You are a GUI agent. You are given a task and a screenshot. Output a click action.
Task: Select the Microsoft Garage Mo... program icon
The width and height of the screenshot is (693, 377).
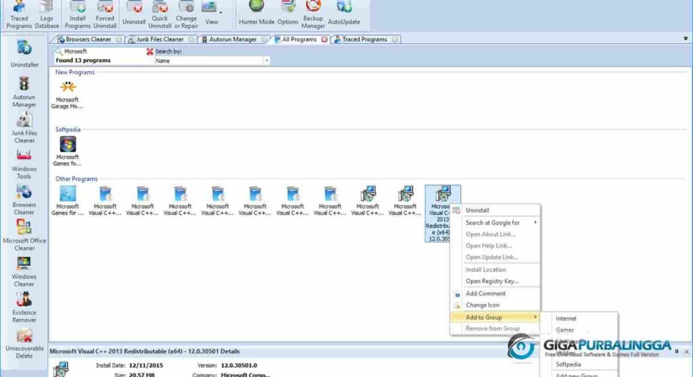(67, 95)
